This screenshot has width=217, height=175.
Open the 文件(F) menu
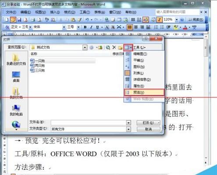click(x=11, y=12)
